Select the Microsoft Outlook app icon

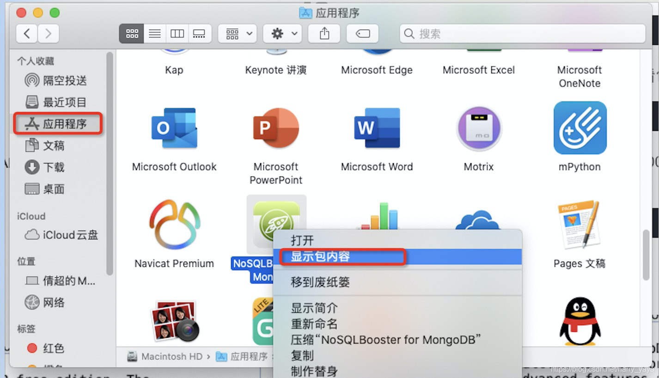174,128
